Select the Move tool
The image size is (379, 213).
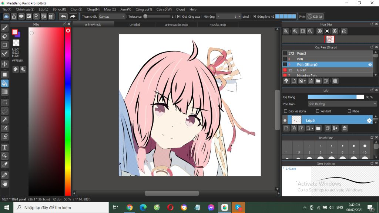click(x=4, y=64)
